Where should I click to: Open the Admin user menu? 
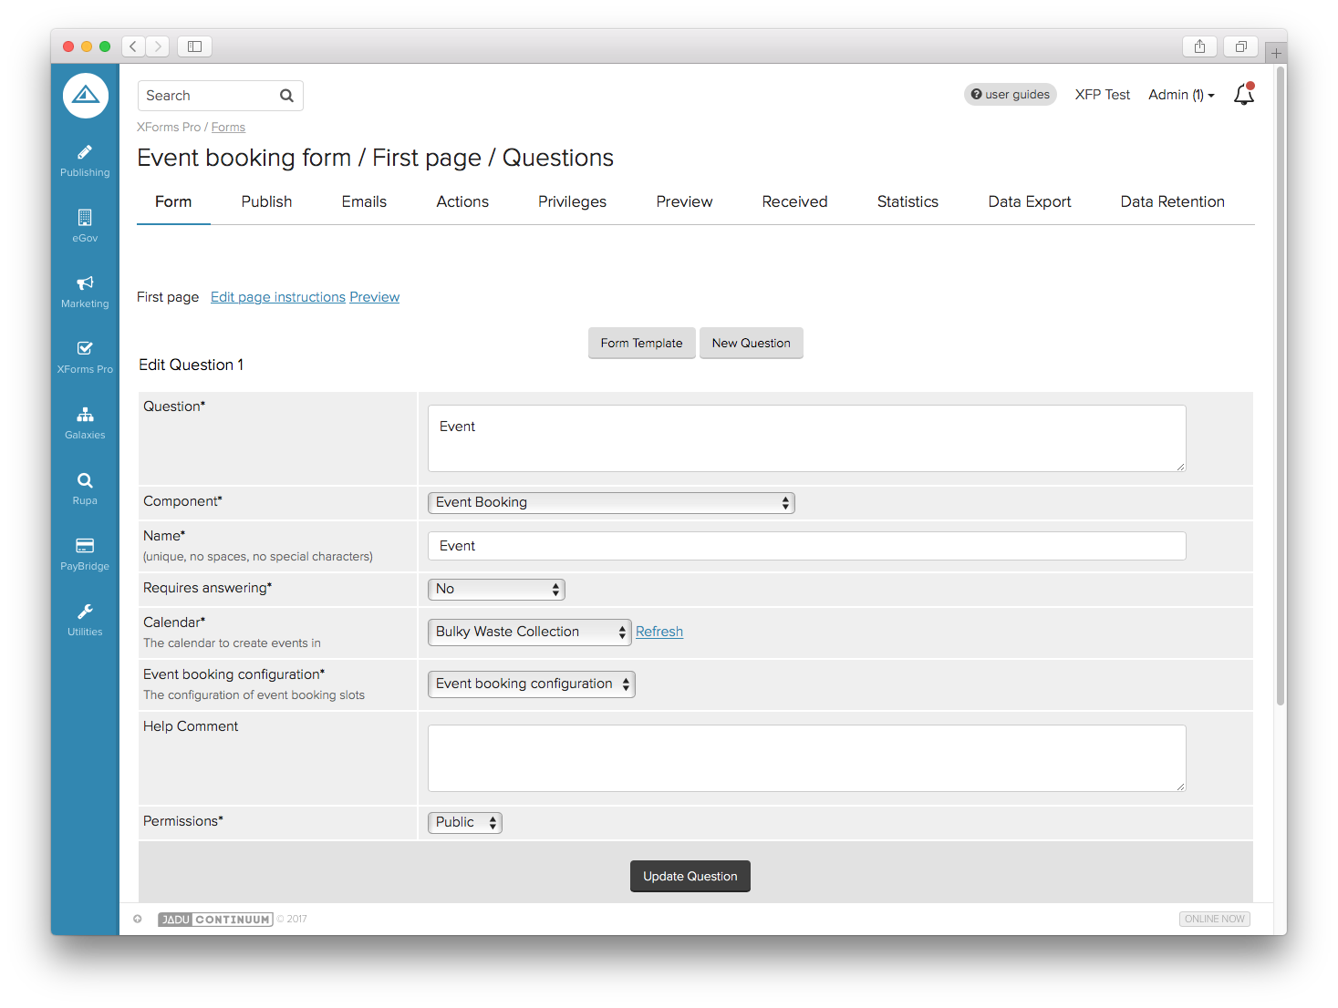1180,95
